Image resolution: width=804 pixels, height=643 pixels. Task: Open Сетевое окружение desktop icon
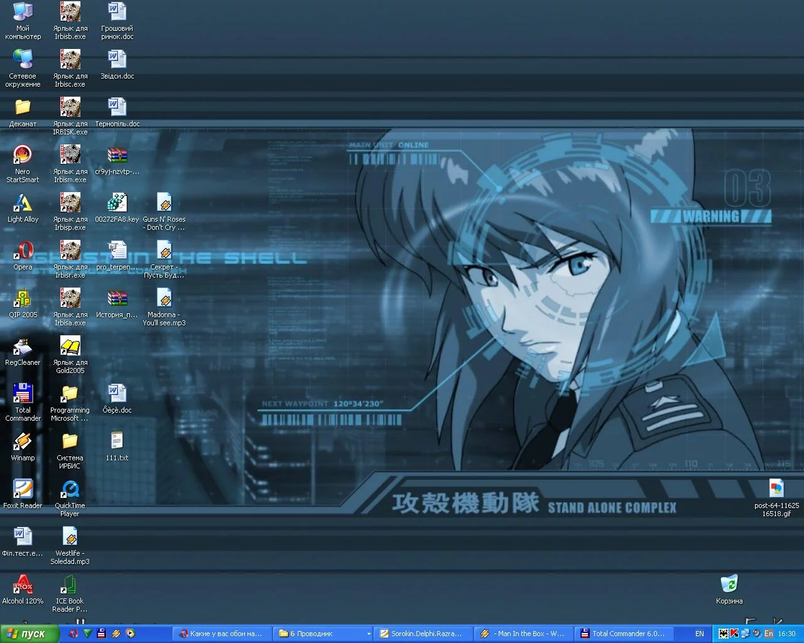tap(23, 68)
